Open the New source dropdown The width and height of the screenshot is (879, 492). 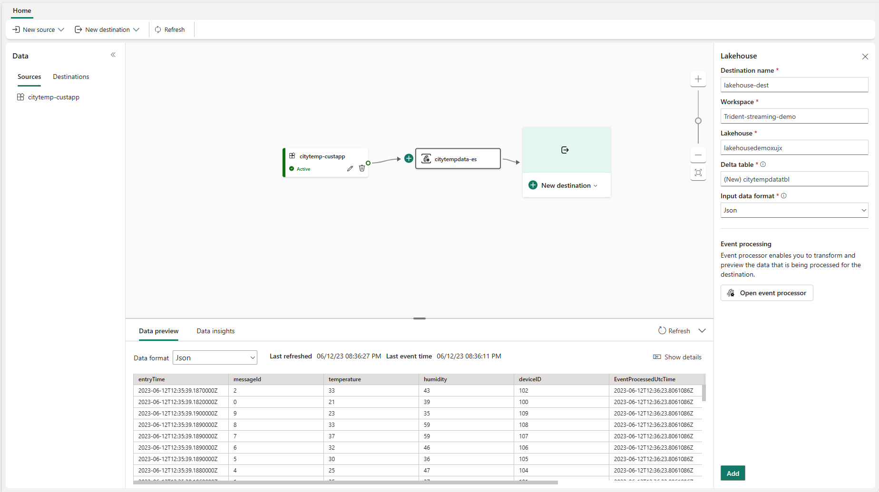click(38, 29)
